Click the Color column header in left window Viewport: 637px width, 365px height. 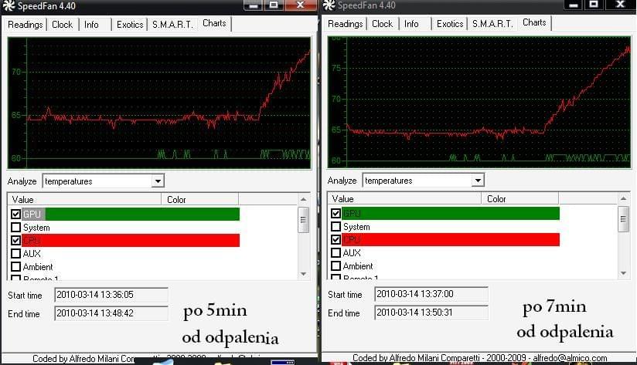point(200,200)
